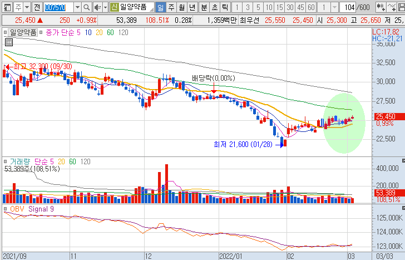The width and height of the screenshot is (405, 260).
Task: Click the X on the OBV panel
Action: click(x=403, y=208)
